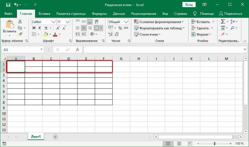Image resolution: width=249 pixels, height=147 pixels.
Task: Click the Percent Style icon
Action: pos(120,28)
